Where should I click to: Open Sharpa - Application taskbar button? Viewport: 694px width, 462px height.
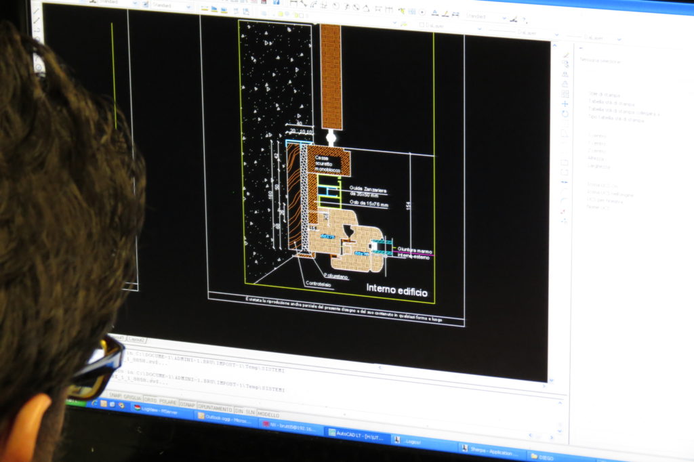coord(491,451)
